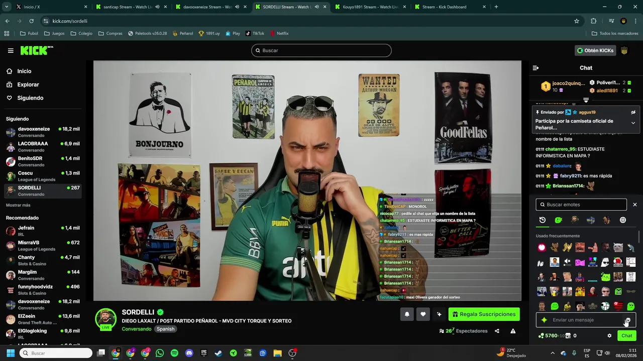Open the emoji picker in message box

click(x=628, y=320)
